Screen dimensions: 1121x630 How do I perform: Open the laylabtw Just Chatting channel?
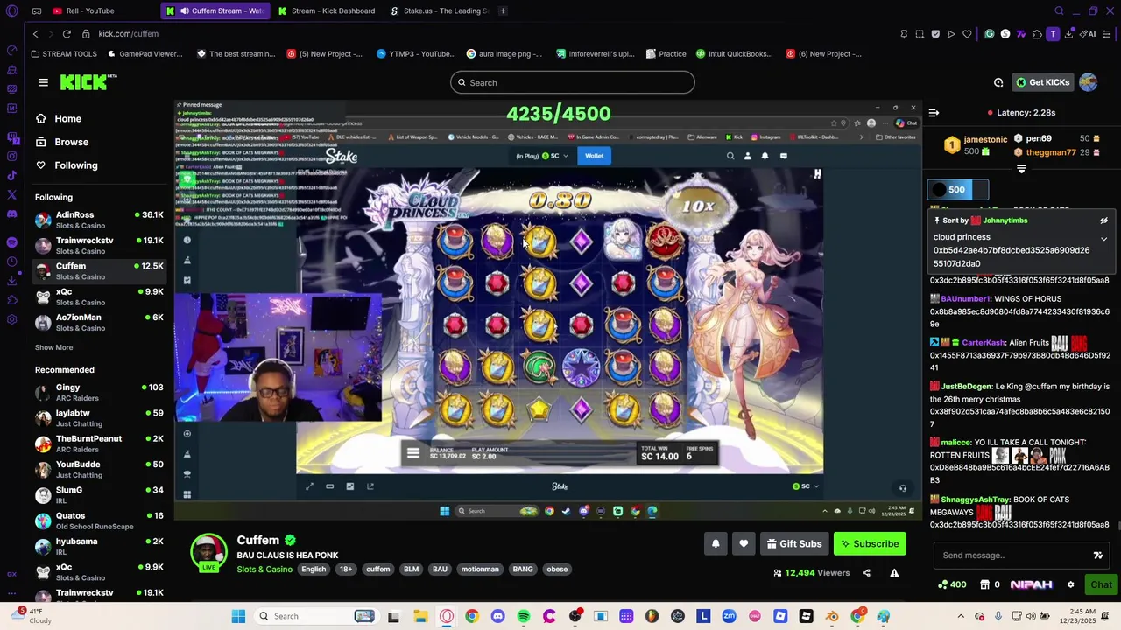pyautogui.click(x=99, y=417)
